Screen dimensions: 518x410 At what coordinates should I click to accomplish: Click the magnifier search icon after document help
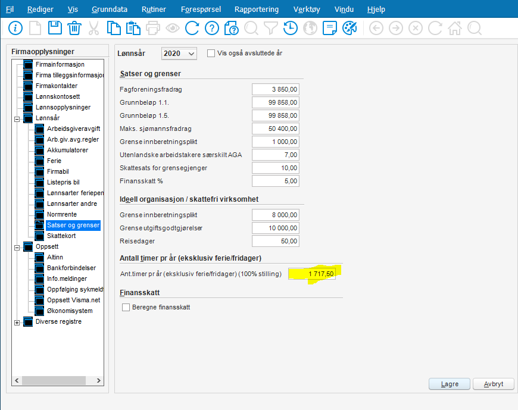tap(251, 28)
